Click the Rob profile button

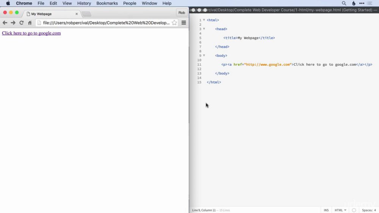click(182, 13)
